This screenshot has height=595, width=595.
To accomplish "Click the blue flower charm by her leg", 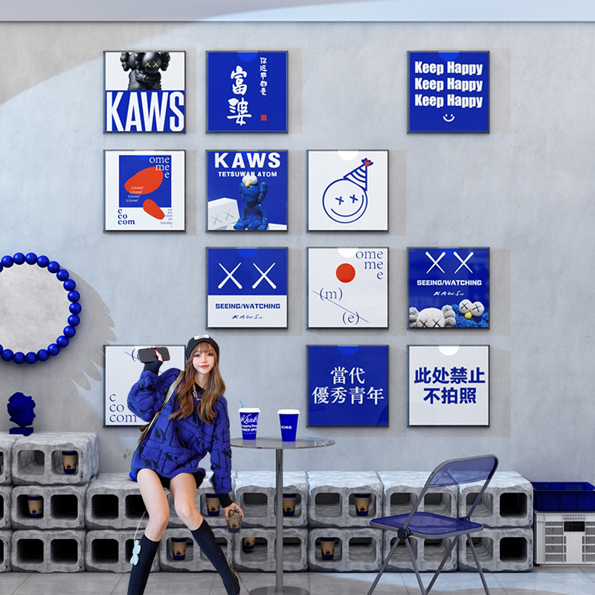I will pyautogui.click(x=135, y=552).
